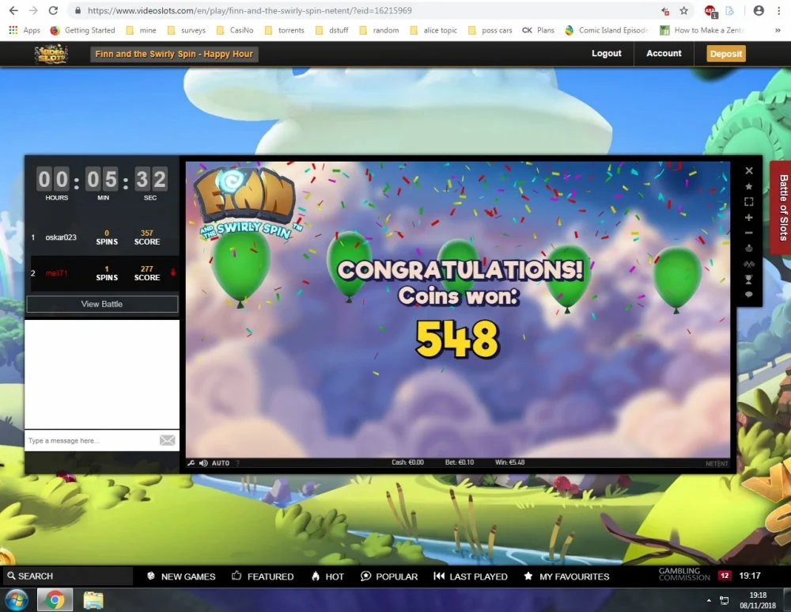Add game to favourites with star icon
791x612 pixels.
pyautogui.click(x=749, y=186)
